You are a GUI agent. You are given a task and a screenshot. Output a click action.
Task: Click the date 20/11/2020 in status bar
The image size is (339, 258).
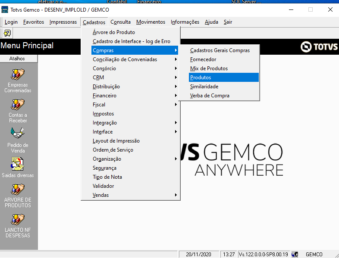click(198, 254)
